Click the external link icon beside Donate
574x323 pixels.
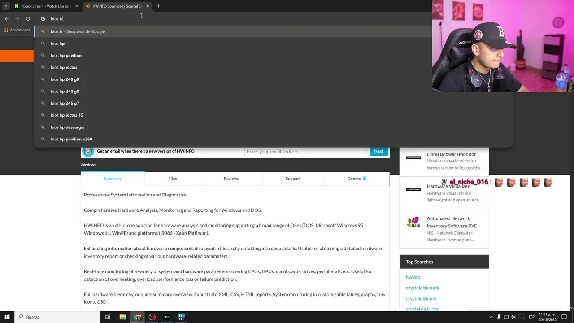click(x=365, y=178)
